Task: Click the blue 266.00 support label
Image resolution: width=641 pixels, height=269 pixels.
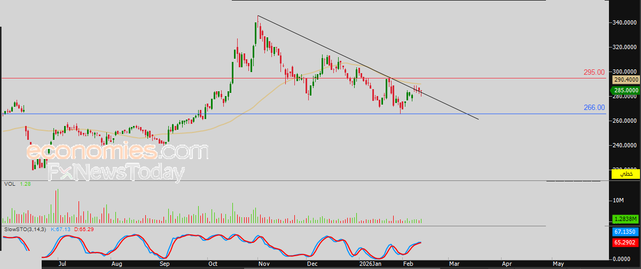Action: tap(594, 107)
